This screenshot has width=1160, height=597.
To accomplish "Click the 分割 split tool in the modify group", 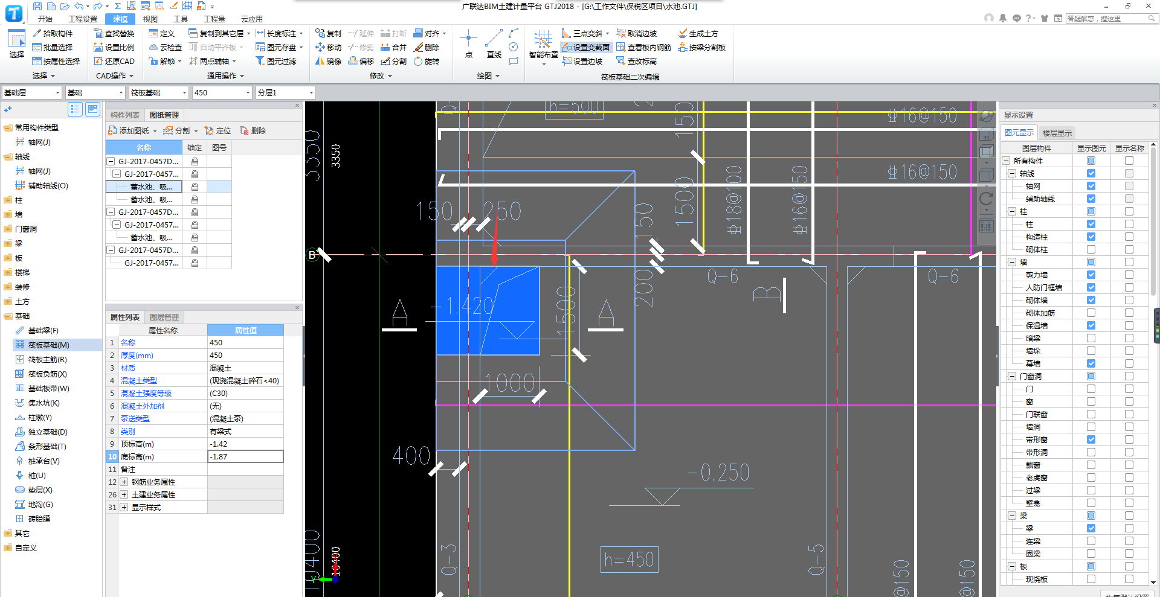I will (393, 61).
